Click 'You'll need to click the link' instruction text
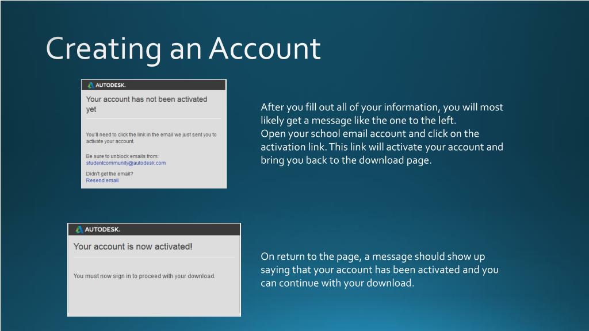This screenshot has height=331, width=589. [x=151, y=138]
